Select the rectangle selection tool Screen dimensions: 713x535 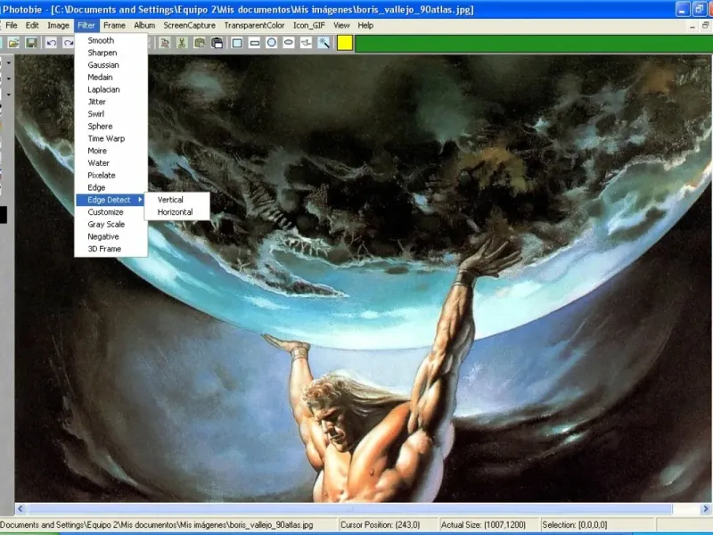pos(255,43)
